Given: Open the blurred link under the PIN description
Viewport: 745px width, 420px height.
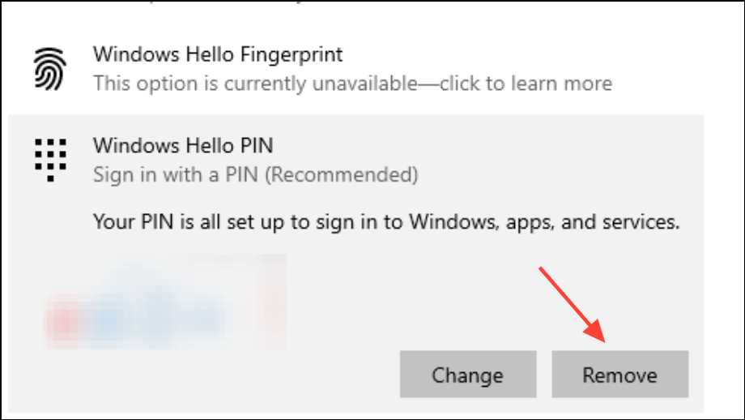Looking at the screenshot, I should coord(162,302).
